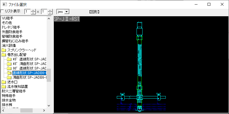This screenshot has width=229, height=114.
Task: Select the 特殊継手 tree entry
Action: pyautogui.click(x=9, y=95)
